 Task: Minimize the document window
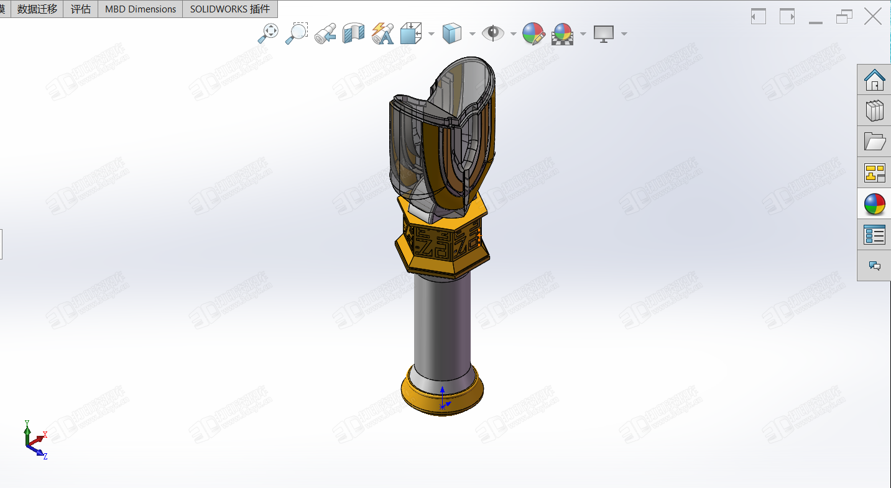[x=816, y=22]
